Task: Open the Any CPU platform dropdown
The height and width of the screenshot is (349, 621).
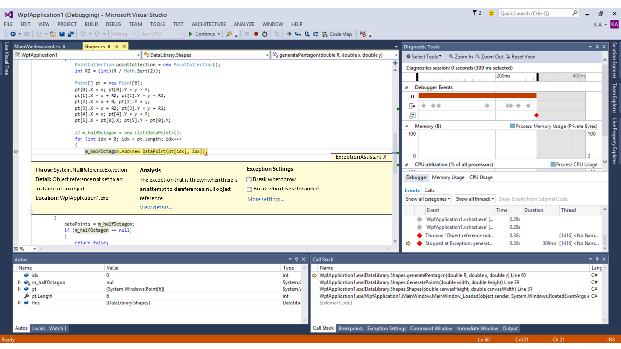Action: [162, 34]
